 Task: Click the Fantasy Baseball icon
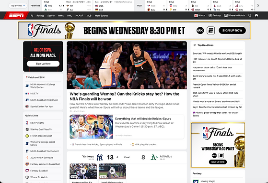point(27,171)
